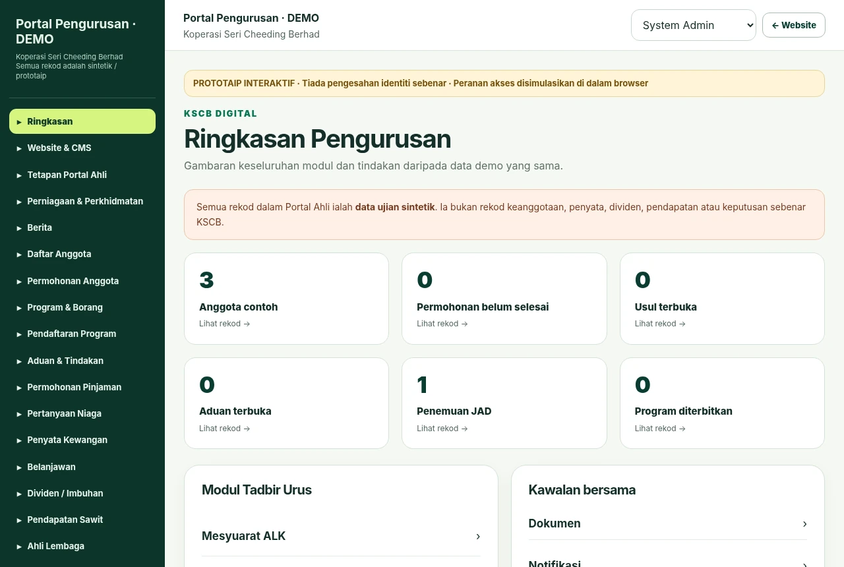The width and height of the screenshot is (844, 567).
Task: Click the Penemuan JAD card title
Action: 454,411
